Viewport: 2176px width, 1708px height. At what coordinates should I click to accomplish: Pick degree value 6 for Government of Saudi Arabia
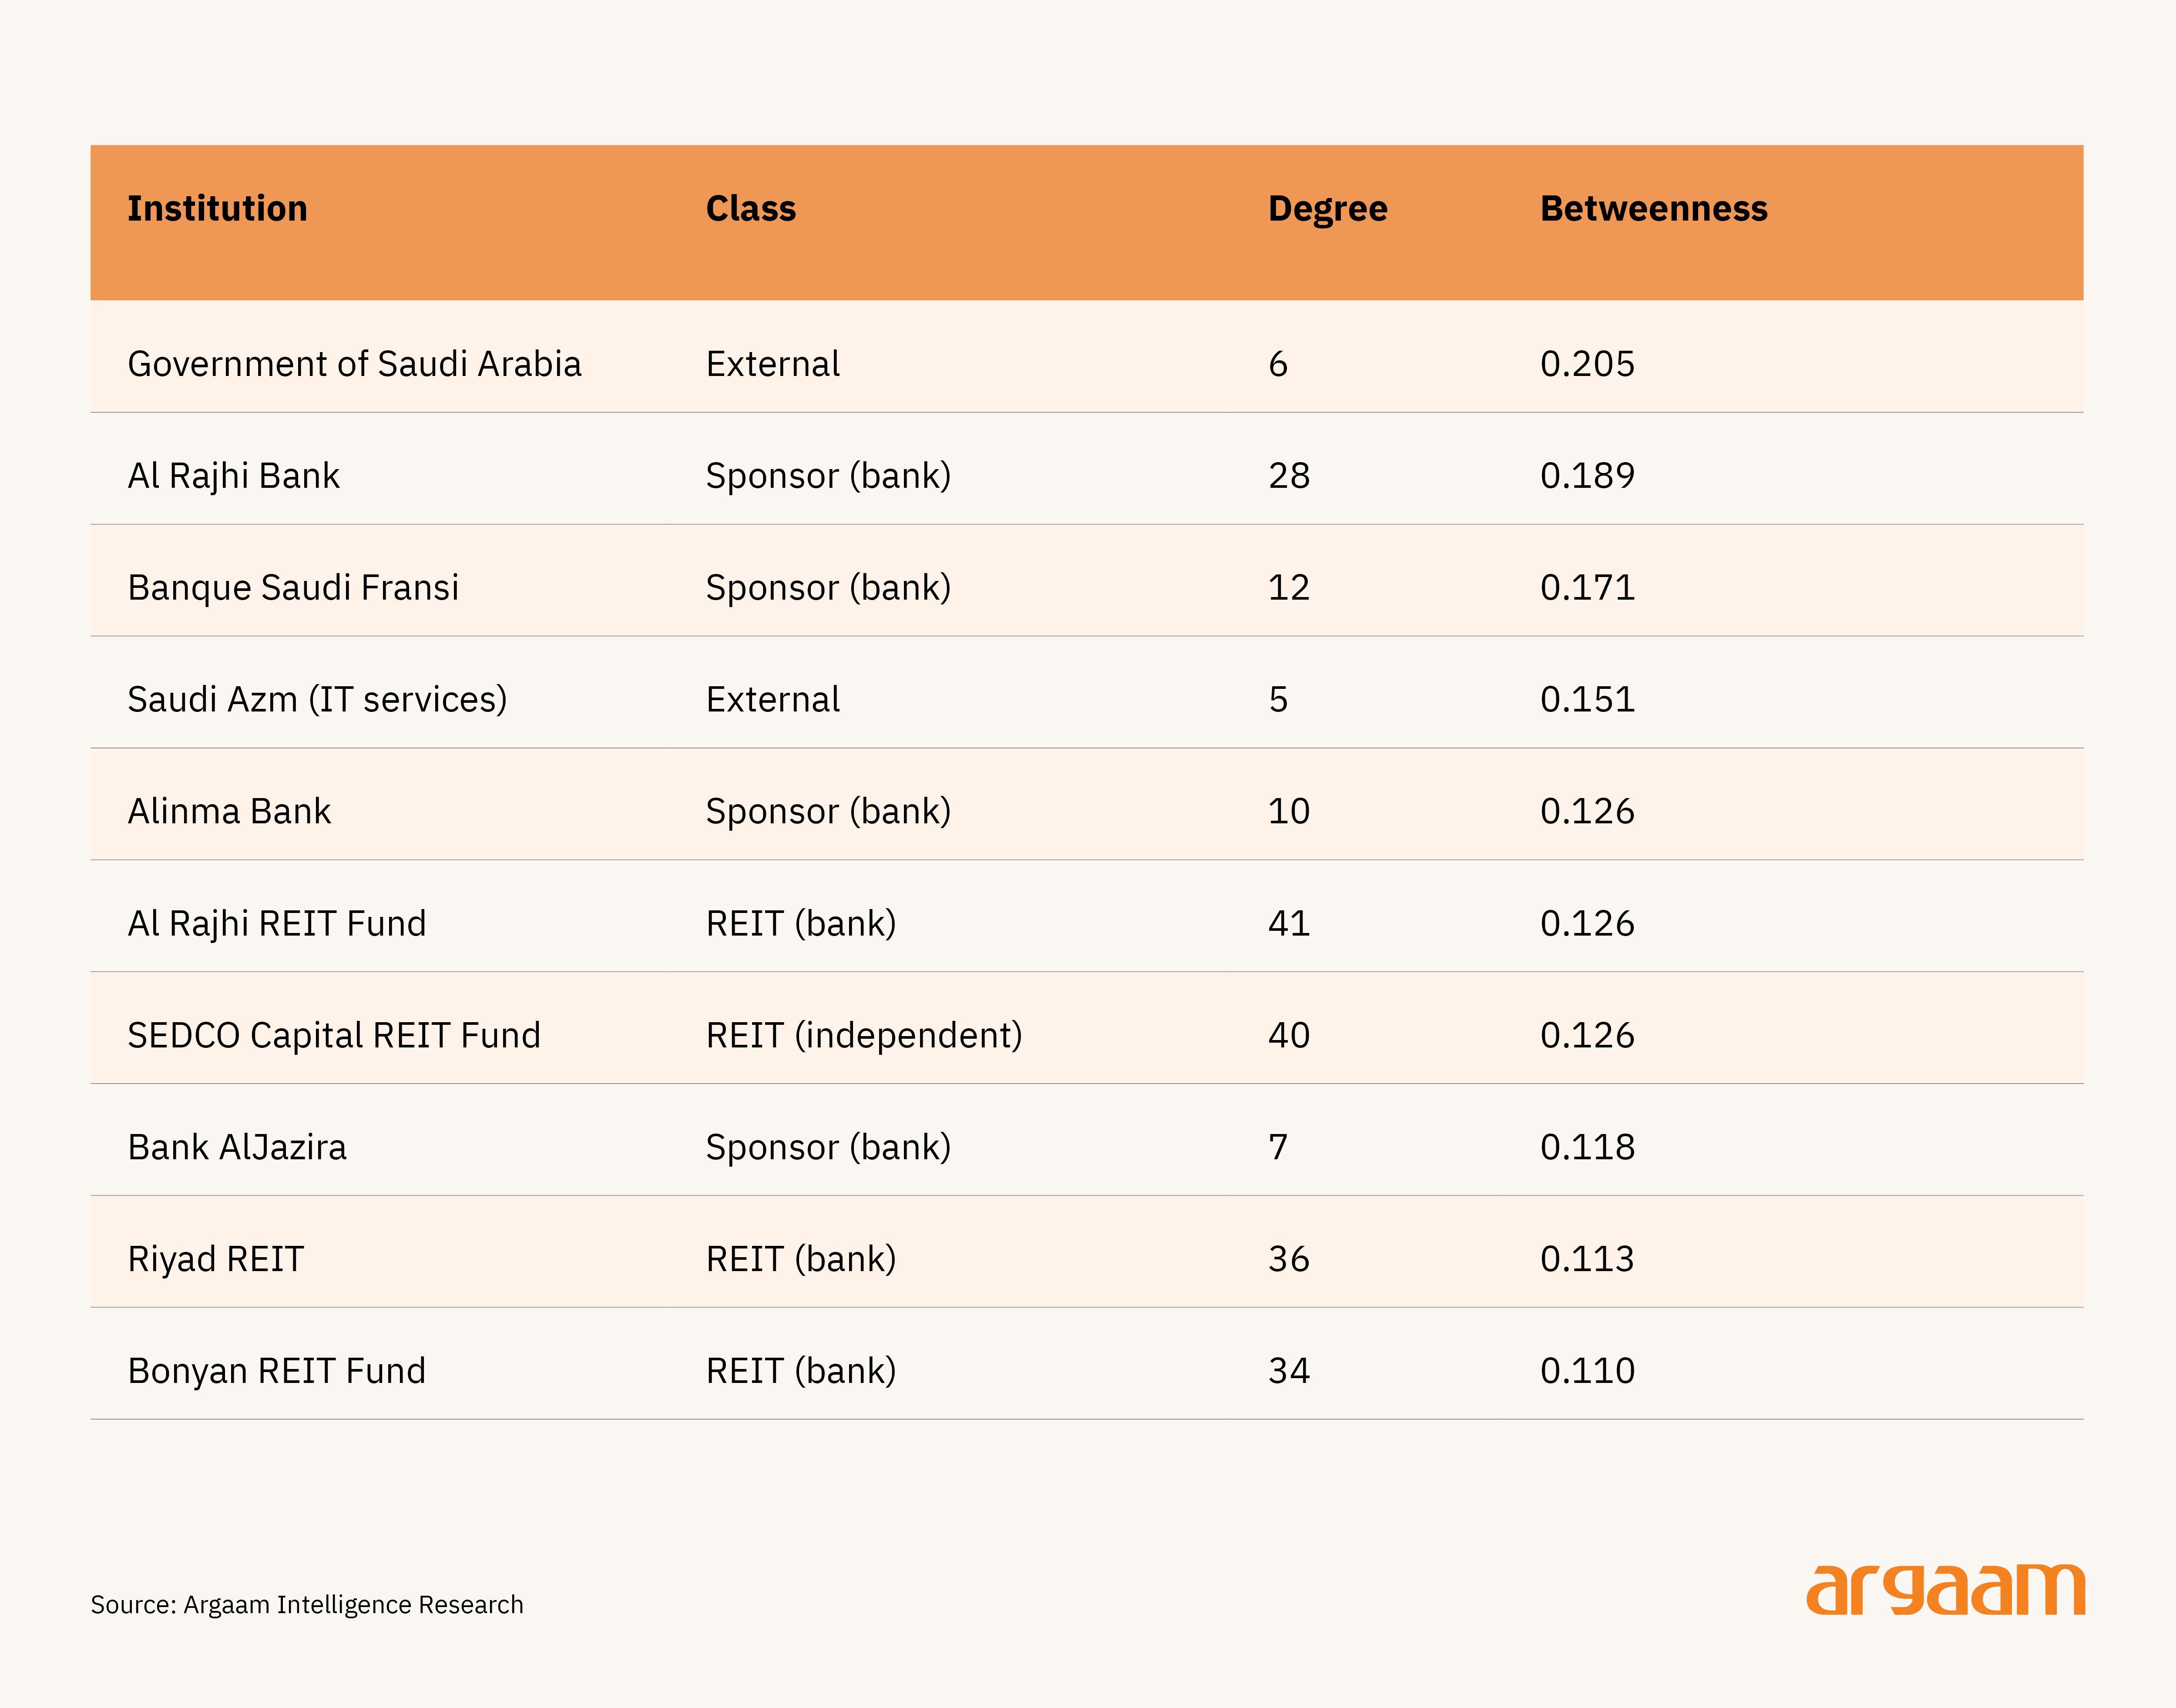click(x=1278, y=364)
